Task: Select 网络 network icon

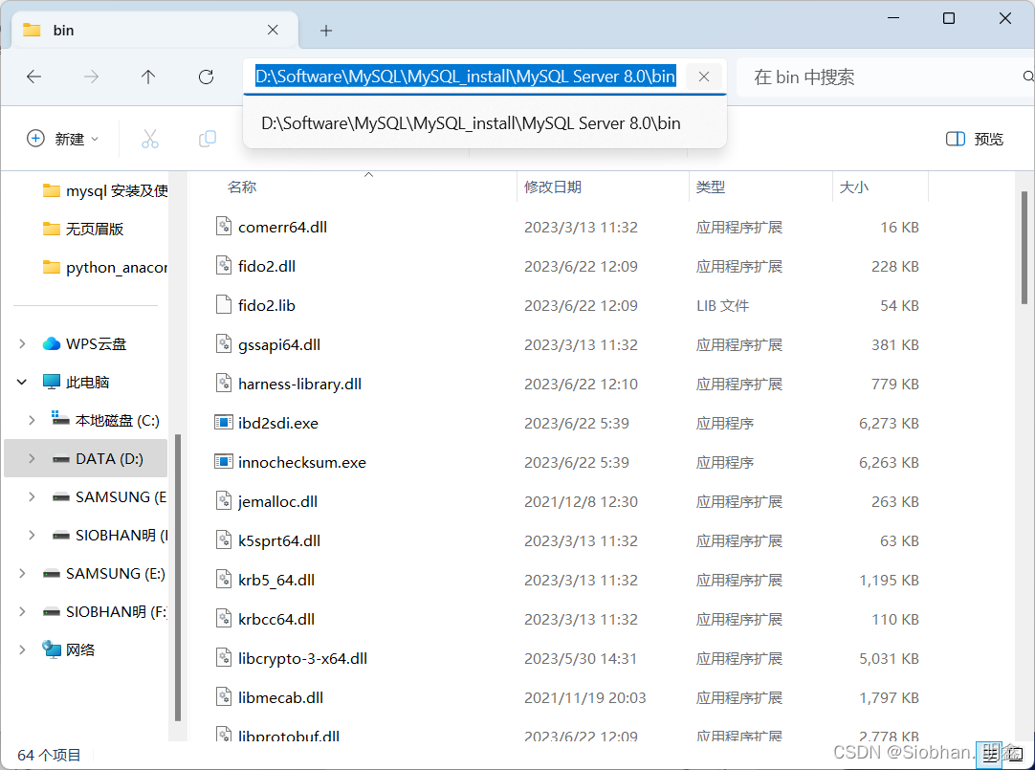Action: point(51,649)
